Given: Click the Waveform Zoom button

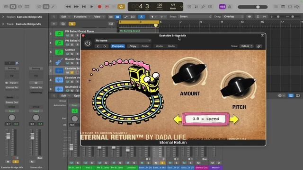Looking at the screenshot, I should (250, 17).
